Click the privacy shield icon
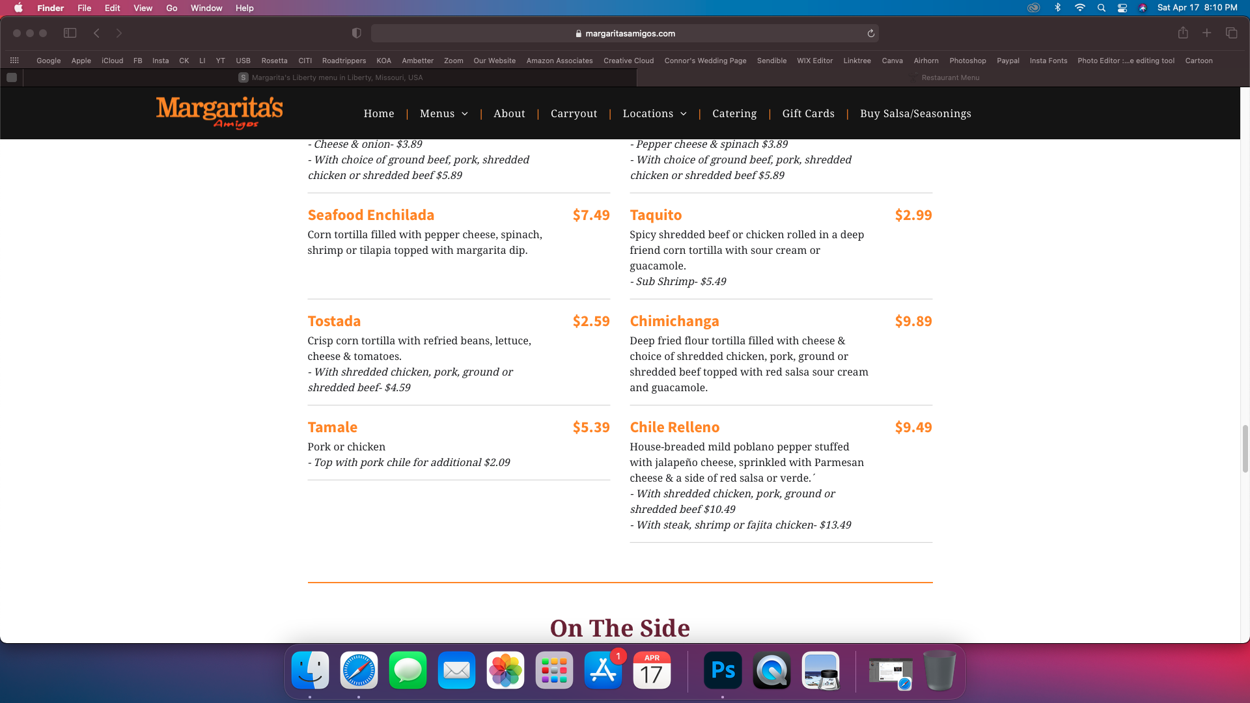The height and width of the screenshot is (703, 1250). pyautogui.click(x=356, y=33)
